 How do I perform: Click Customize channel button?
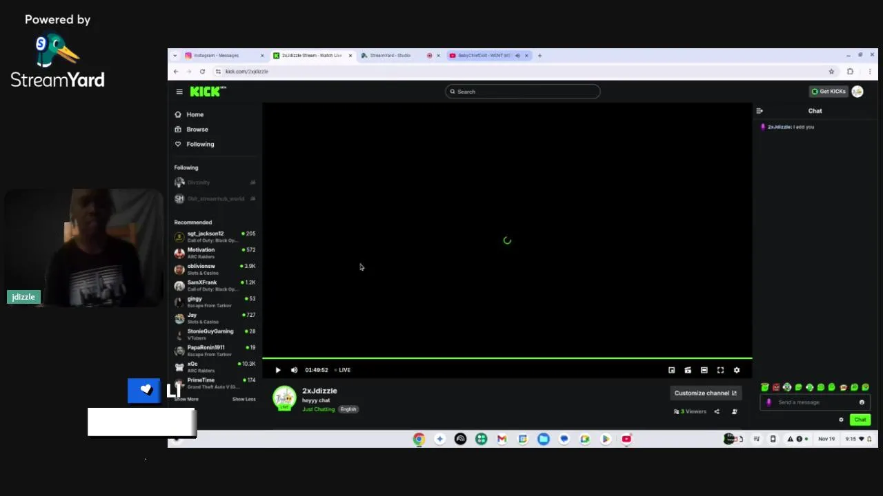click(x=706, y=393)
